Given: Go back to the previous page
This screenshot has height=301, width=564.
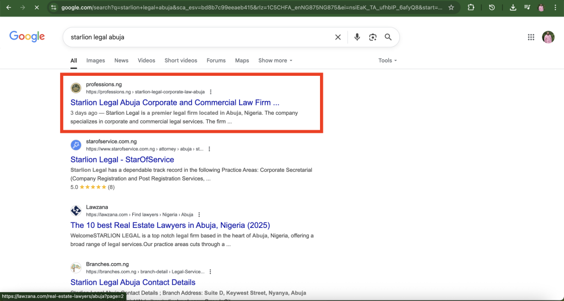Looking at the screenshot, I should coord(9,7).
